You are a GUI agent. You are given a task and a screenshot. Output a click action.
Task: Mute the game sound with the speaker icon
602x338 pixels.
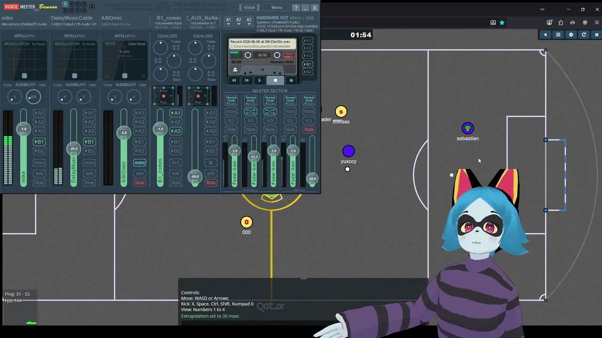click(x=546, y=35)
